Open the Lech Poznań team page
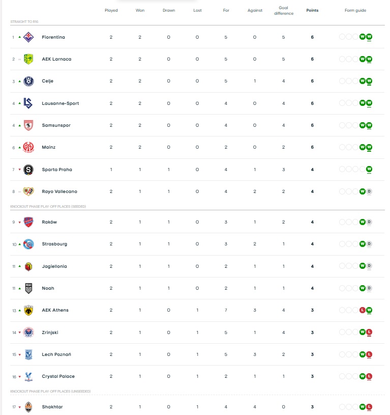This screenshot has height=415, width=390. click(x=55, y=354)
